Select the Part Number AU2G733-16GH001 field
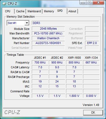 point(48,43)
